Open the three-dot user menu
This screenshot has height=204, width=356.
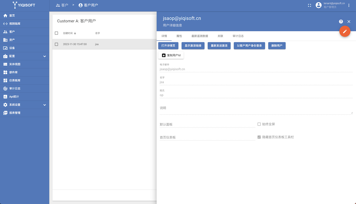(x=349, y=5)
